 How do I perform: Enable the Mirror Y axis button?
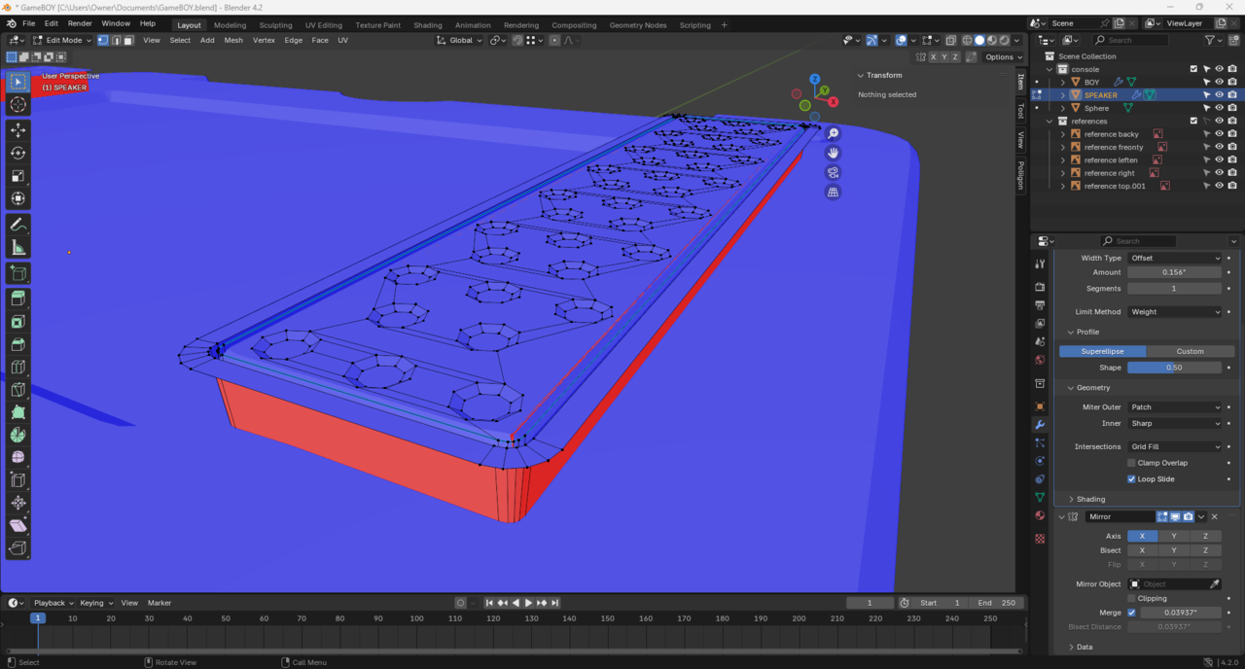point(1173,536)
